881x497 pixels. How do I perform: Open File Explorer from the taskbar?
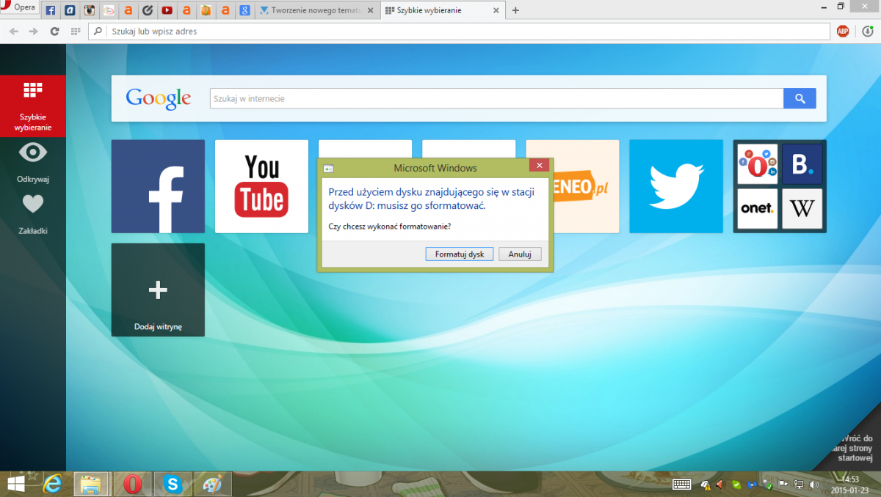pyautogui.click(x=92, y=484)
